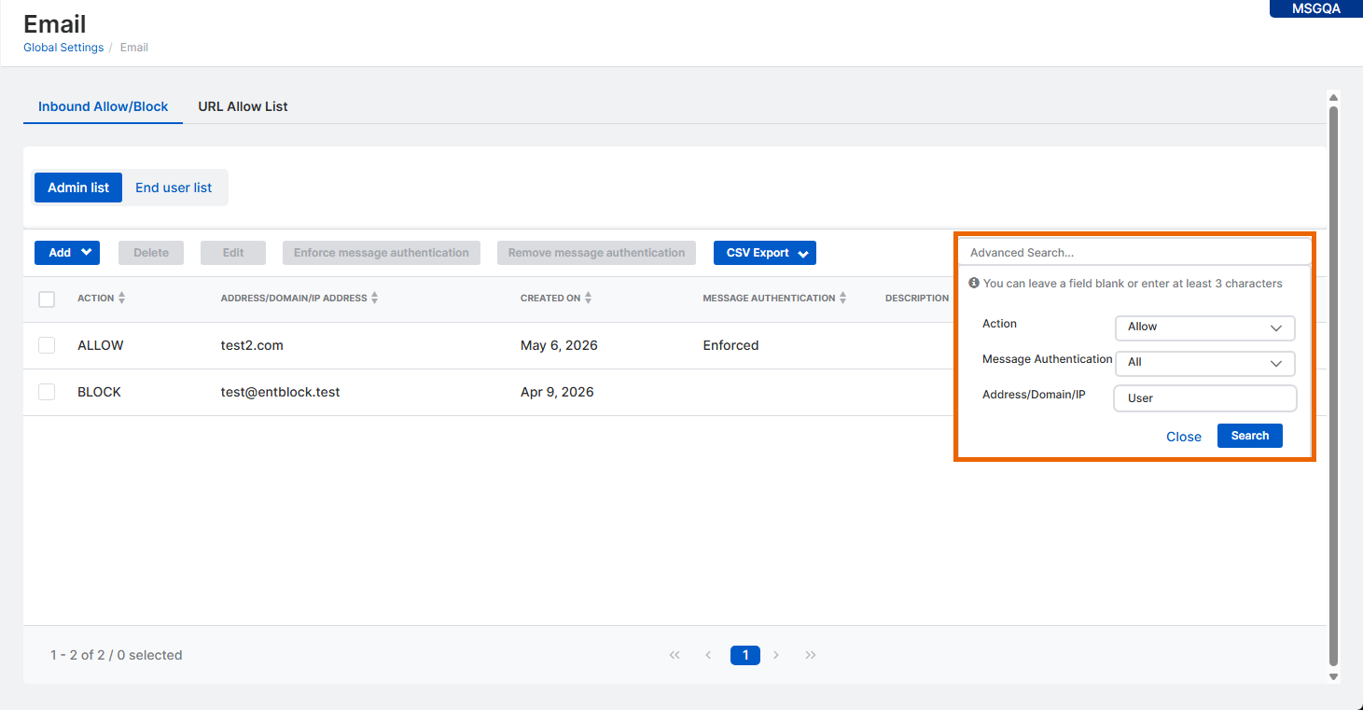This screenshot has height=710, width=1363.
Task: Click the Address/Domain/IP field containing User
Action: tap(1205, 398)
